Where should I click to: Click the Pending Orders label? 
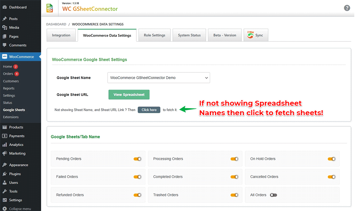click(69, 159)
